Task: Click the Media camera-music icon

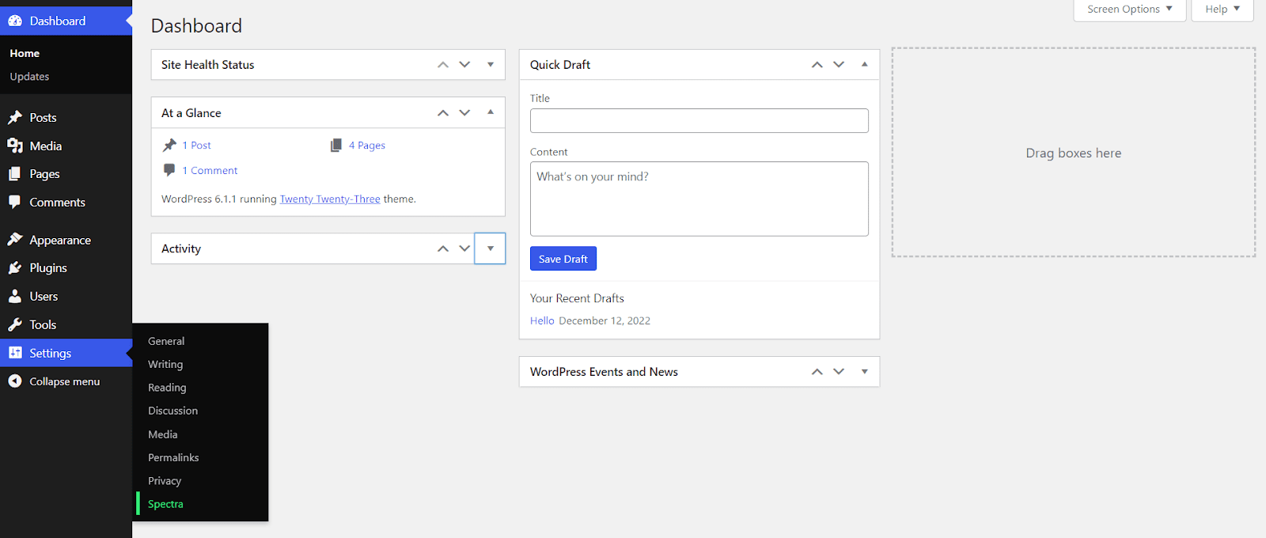Action: (15, 146)
